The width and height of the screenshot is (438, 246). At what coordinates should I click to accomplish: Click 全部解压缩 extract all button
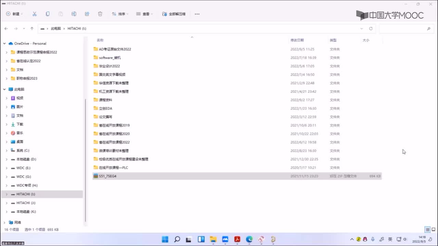click(174, 14)
